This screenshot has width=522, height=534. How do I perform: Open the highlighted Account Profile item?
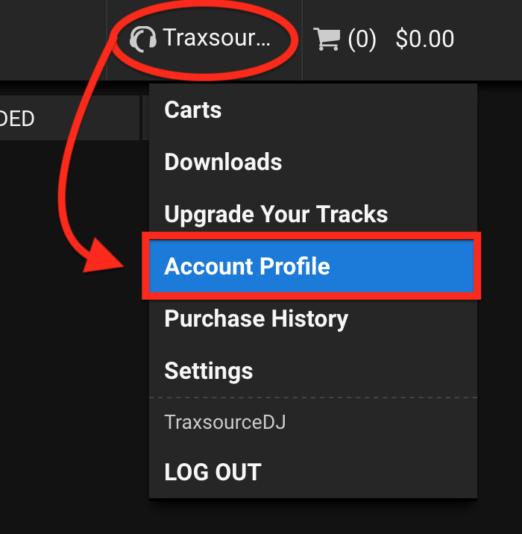tap(247, 266)
